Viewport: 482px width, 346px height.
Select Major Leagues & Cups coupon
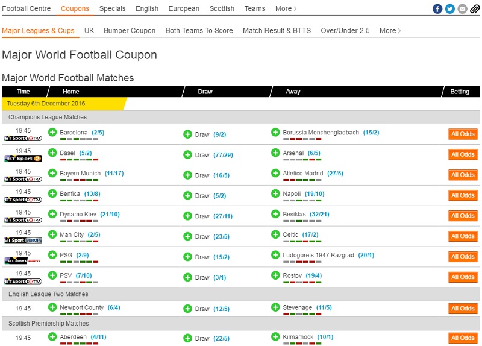pos(38,31)
